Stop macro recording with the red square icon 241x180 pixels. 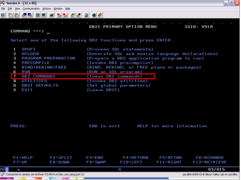coord(65,15)
